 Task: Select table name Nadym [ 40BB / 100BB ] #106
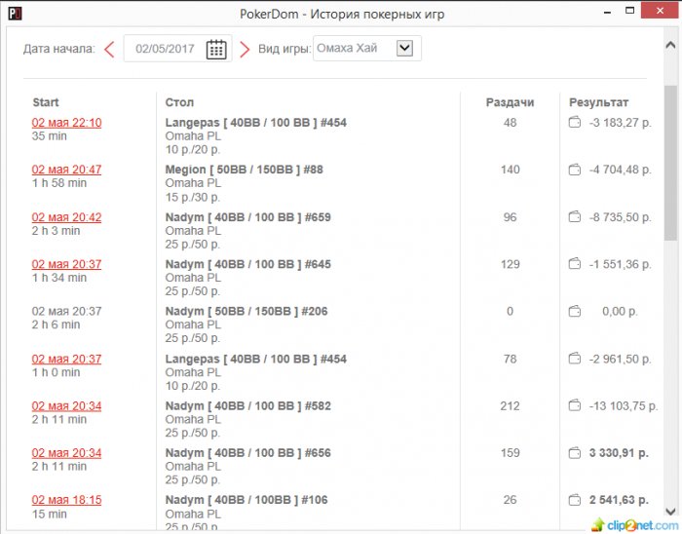tap(246, 500)
